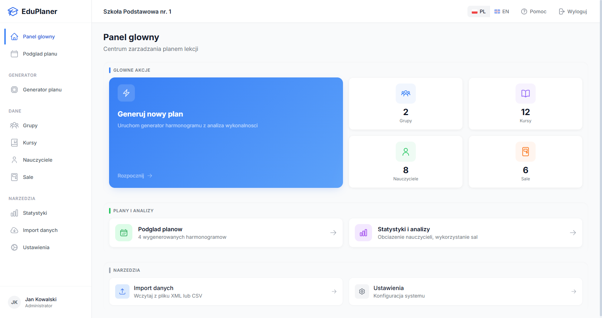Image resolution: width=602 pixels, height=318 pixels.
Task: Click the bar chart icon beside Statystyki
Action: click(x=14, y=213)
